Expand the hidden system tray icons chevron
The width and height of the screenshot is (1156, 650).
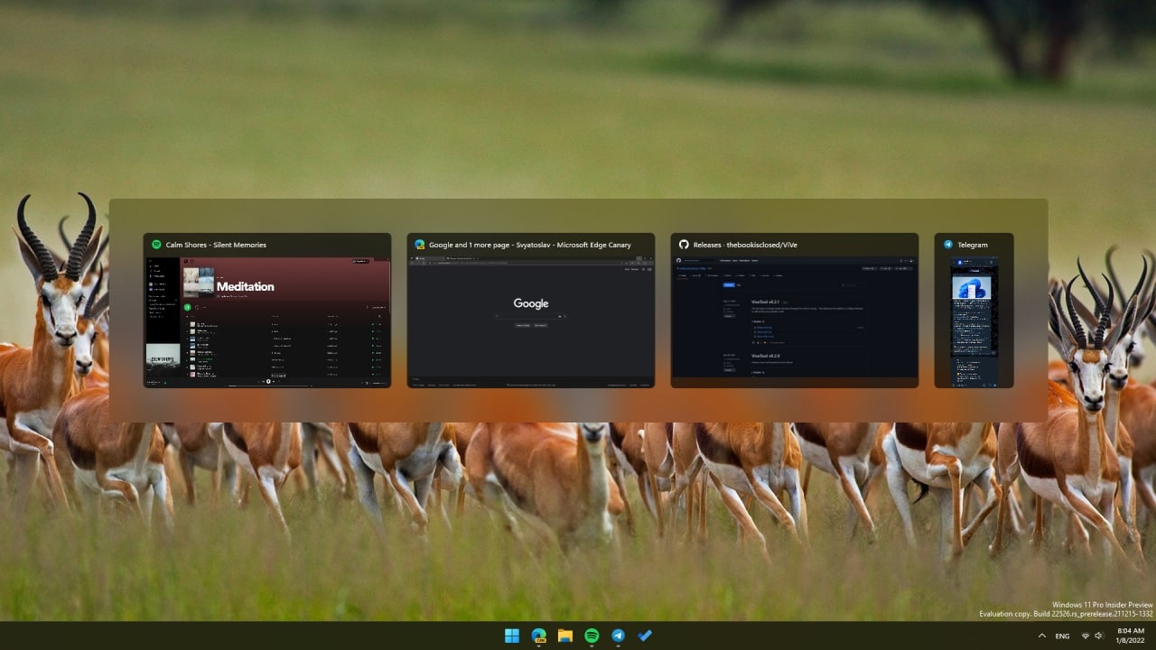click(x=1041, y=636)
